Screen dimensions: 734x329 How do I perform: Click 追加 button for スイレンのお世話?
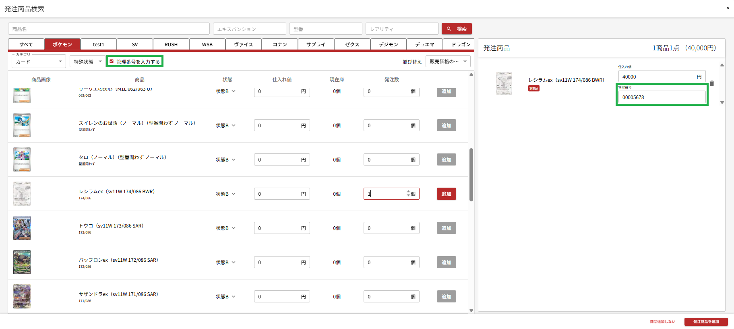[x=447, y=125]
